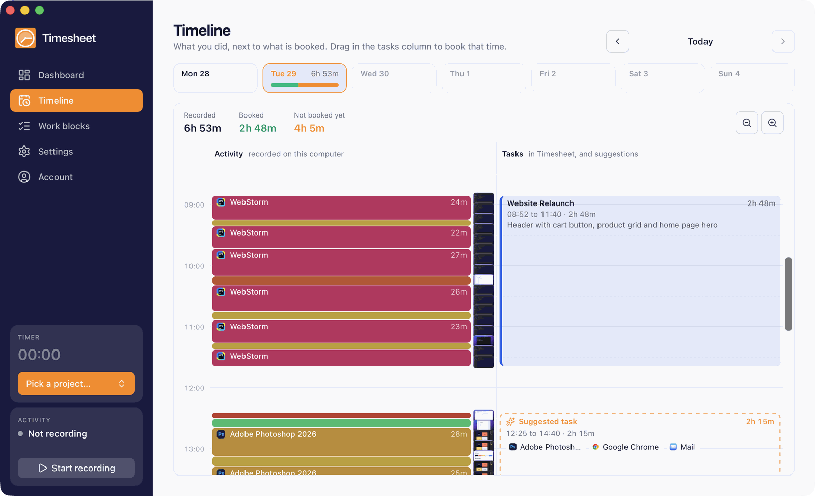815x496 pixels.
Task: Click the Suggested task sparkle icon
Action: 510,421
